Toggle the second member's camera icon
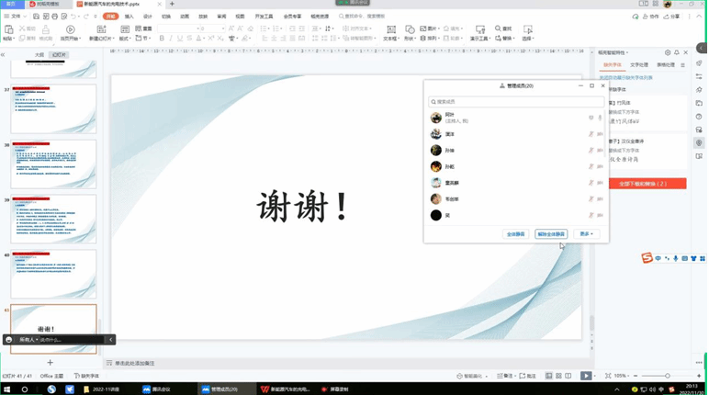The height and width of the screenshot is (395, 709). (600, 134)
